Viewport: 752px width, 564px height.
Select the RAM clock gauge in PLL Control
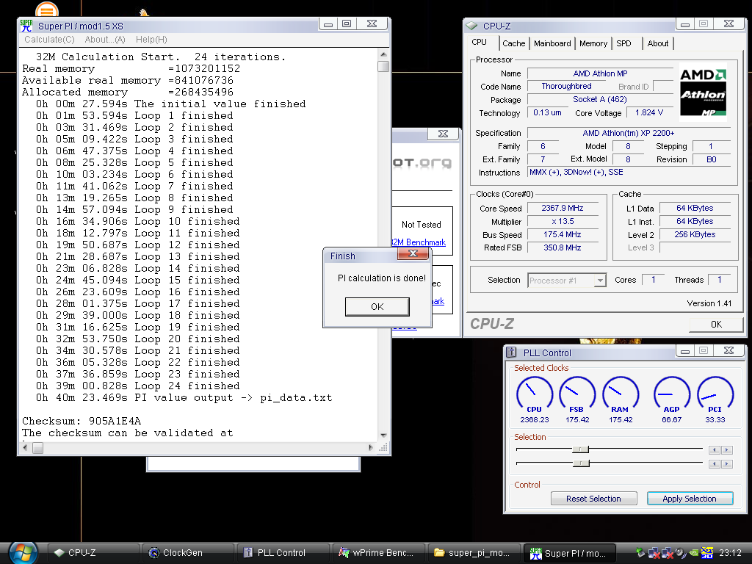click(x=620, y=394)
